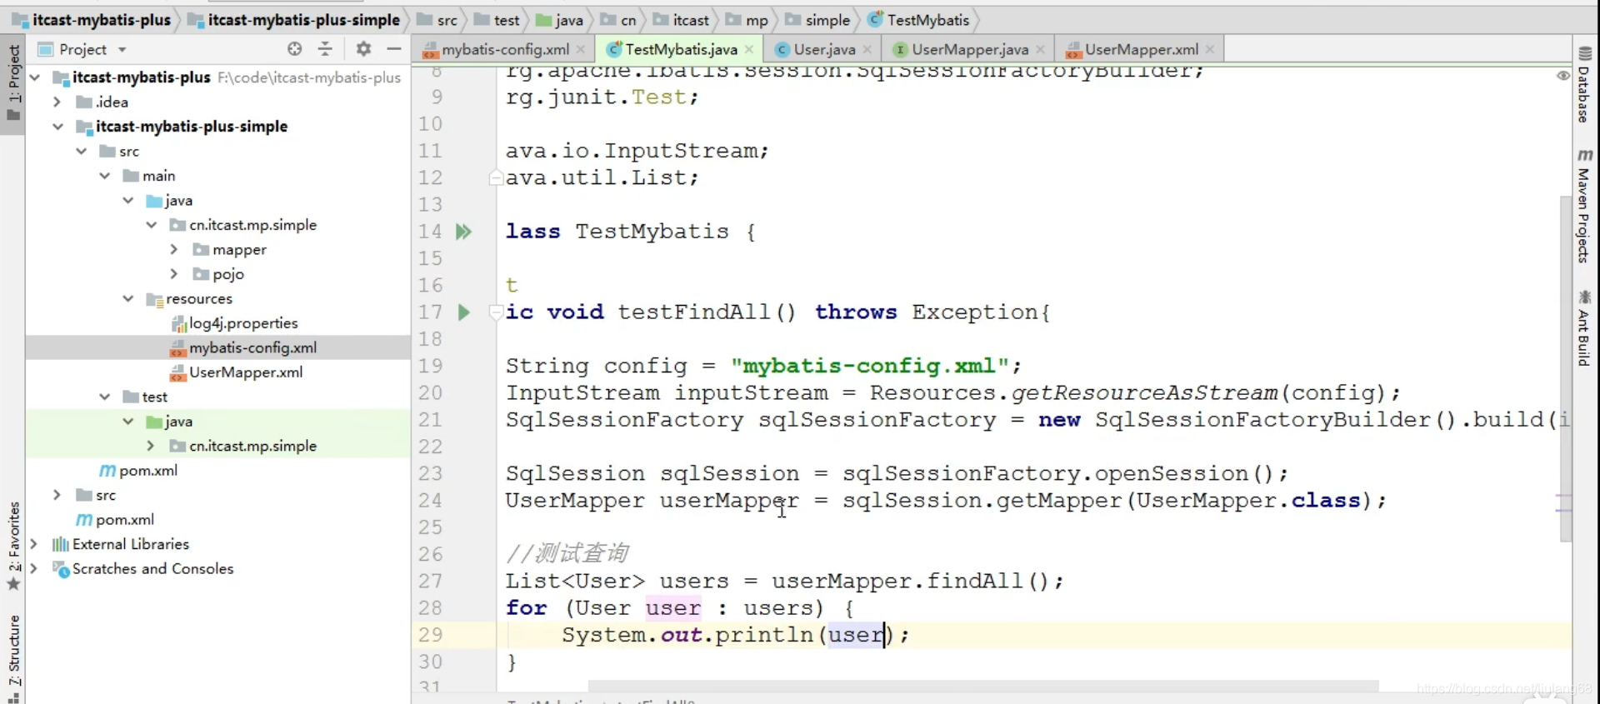The image size is (1600, 704).
Task: Expand Scratches and Consoles node
Action: pos(34,568)
